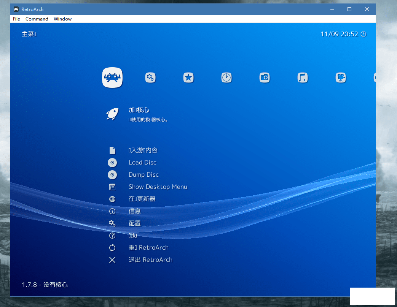Click the RetroArch title bar app icon

[x=16, y=9]
